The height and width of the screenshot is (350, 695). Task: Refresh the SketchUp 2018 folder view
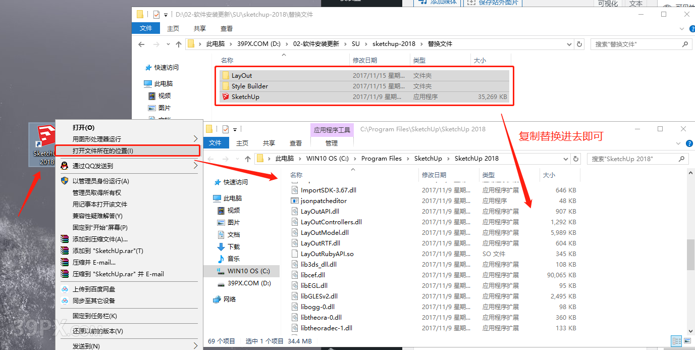tap(576, 159)
